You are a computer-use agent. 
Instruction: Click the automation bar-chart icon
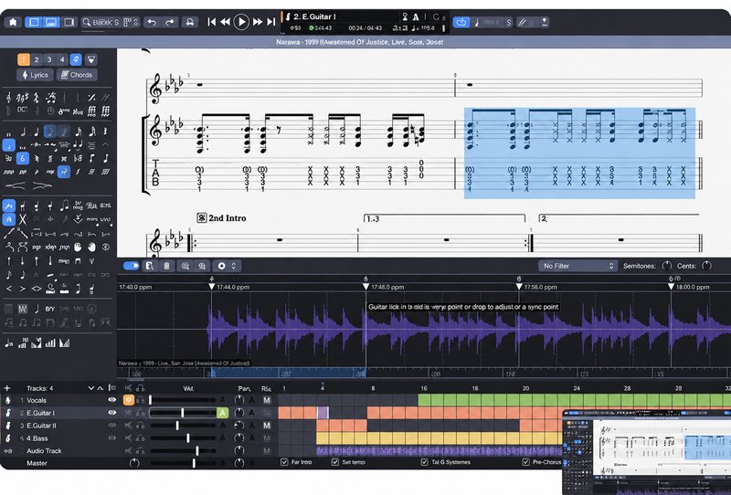point(50,343)
